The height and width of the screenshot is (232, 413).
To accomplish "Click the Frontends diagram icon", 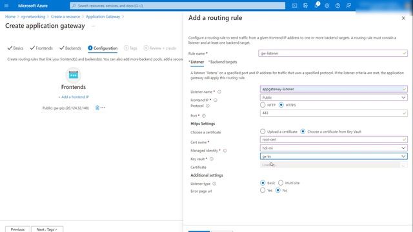I will click(73, 75).
